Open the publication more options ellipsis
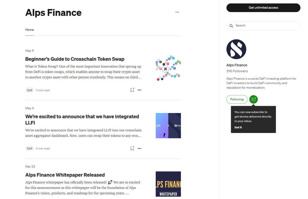The width and height of the screenshot is (308, 199). click(177, 12)
